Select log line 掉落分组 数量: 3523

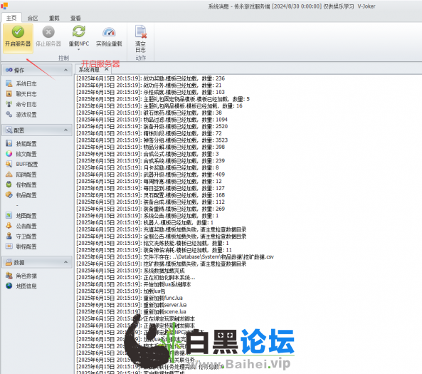pyautogui.click(x=152, y=140)
